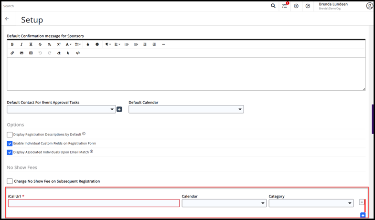Open the task list icon with red badge

[285, 6]
